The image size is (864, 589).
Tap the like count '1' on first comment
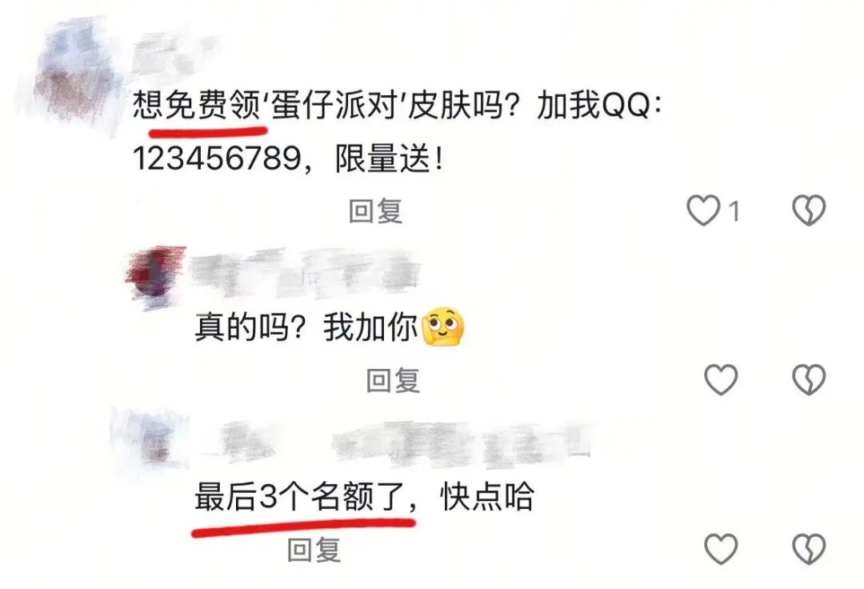click(734, 211)
